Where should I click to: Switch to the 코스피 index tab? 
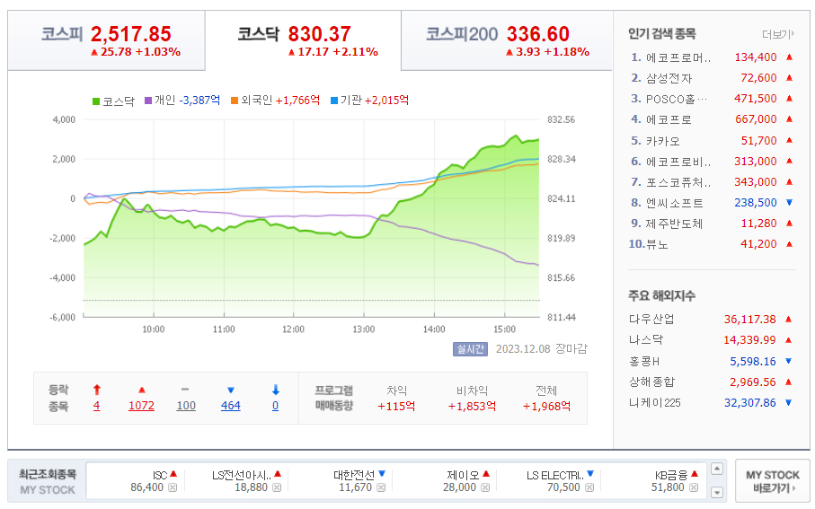pyautogui.click(x=107, y=40)
